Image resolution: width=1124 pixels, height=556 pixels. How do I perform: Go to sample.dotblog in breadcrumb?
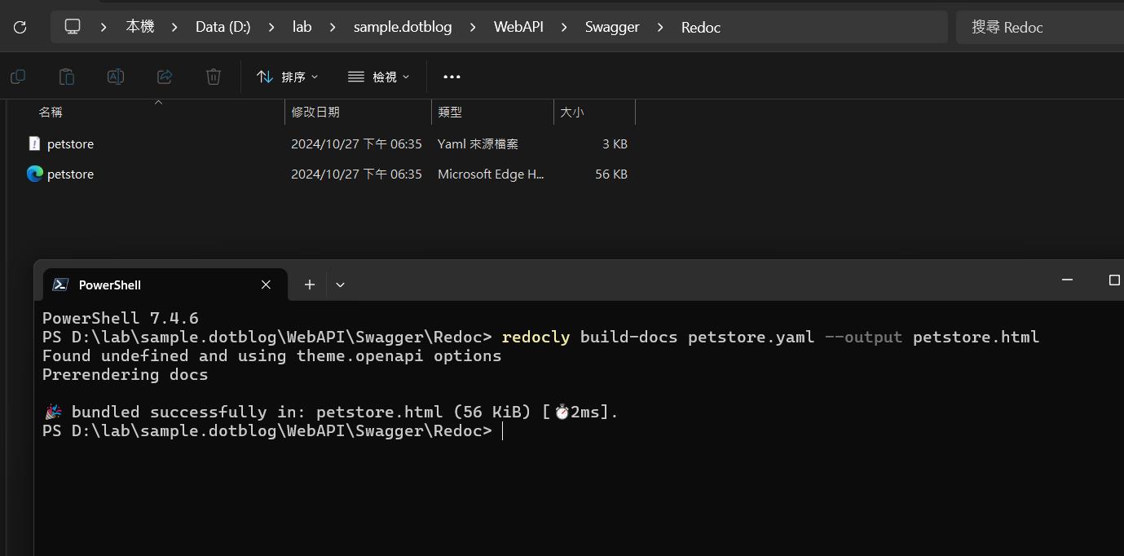(403, 27)
